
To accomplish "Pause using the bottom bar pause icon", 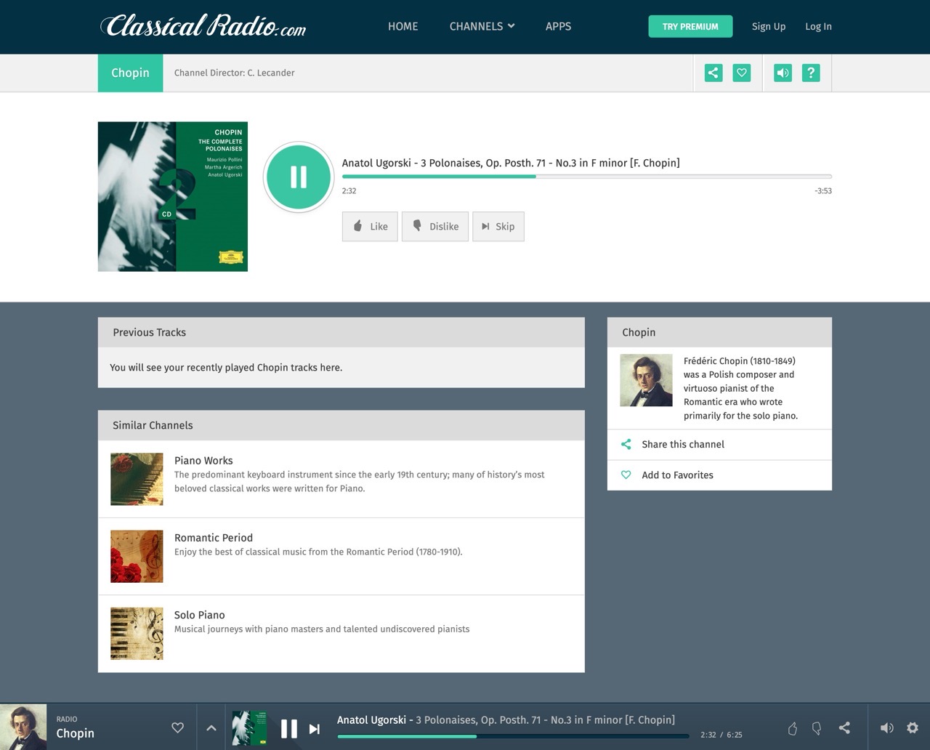I will (x=289, y=729).
